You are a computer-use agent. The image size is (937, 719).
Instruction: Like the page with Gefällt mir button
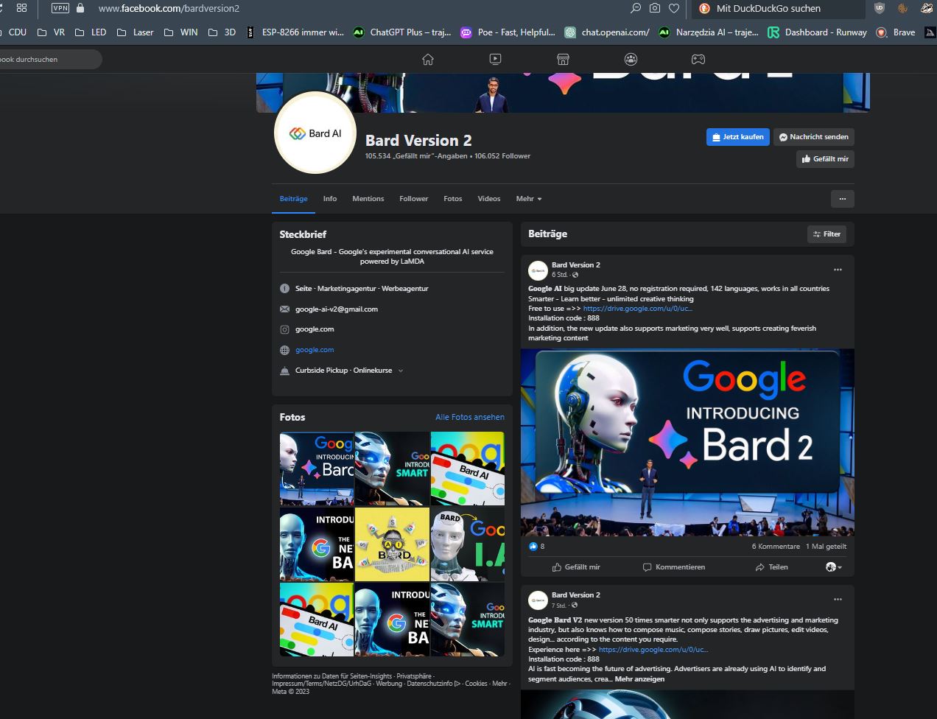825,159
